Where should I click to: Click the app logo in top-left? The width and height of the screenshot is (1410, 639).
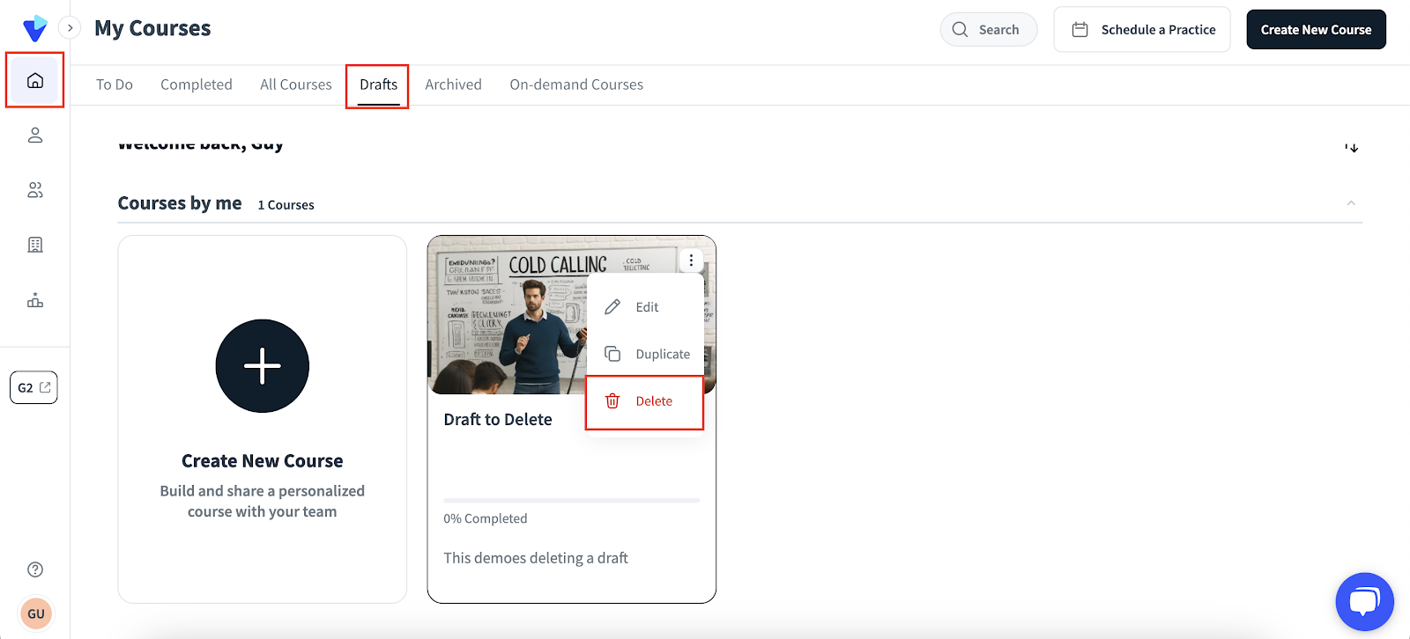34,29
